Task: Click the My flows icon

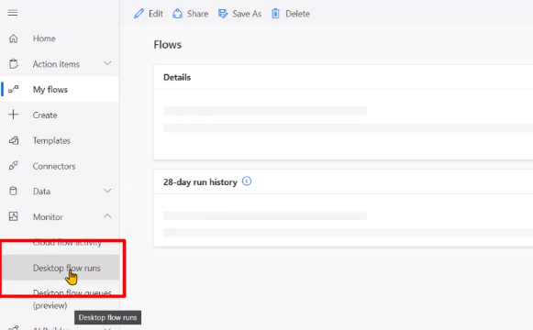Action: tap(13, 89)
